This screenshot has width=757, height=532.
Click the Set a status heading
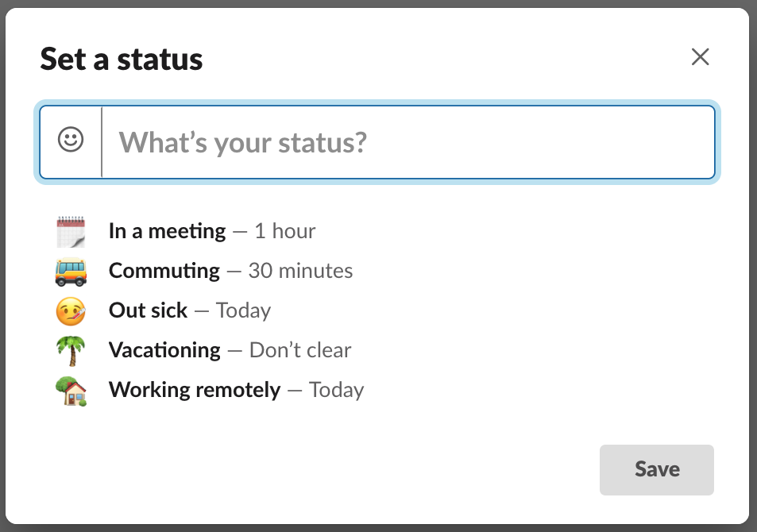122,60
